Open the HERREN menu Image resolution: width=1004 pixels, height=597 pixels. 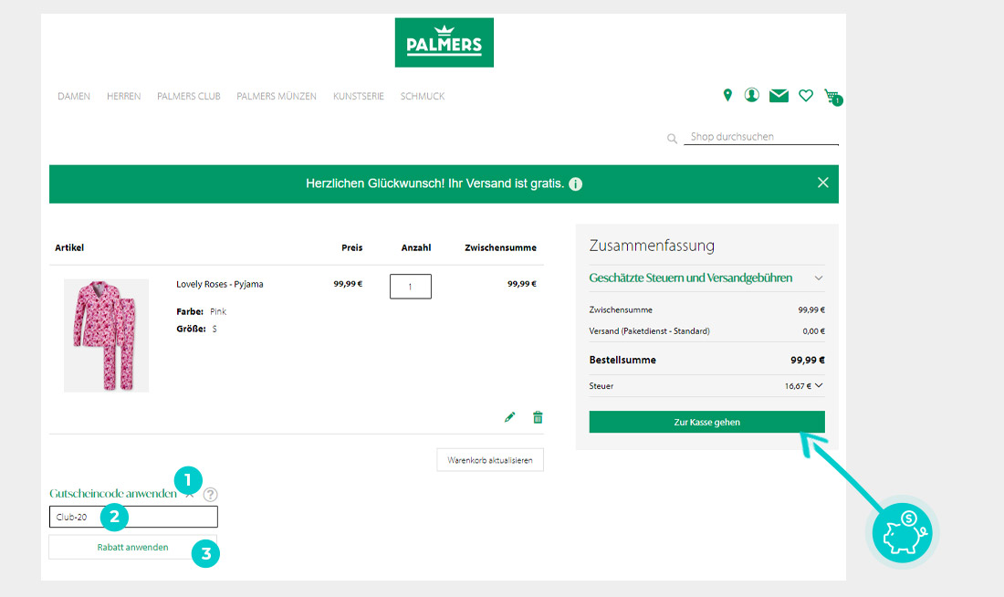[123, 96]
